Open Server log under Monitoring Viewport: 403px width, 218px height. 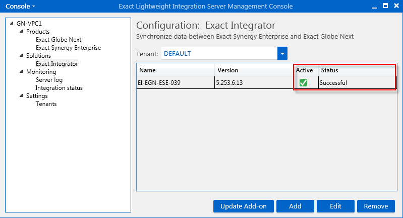coord(49,80)
